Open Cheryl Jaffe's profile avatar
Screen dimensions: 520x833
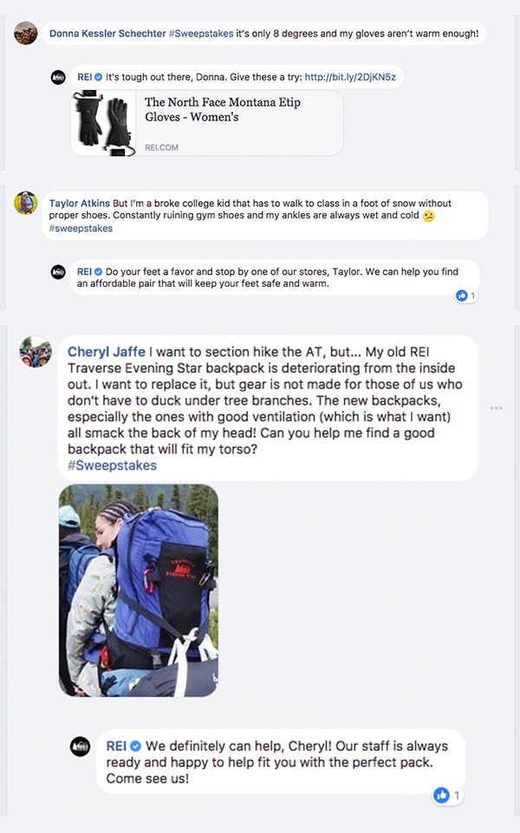[36, 352]
